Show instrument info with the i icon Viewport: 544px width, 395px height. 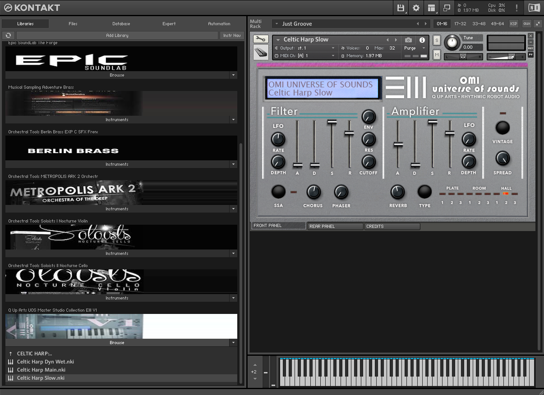tap(422, 40)
